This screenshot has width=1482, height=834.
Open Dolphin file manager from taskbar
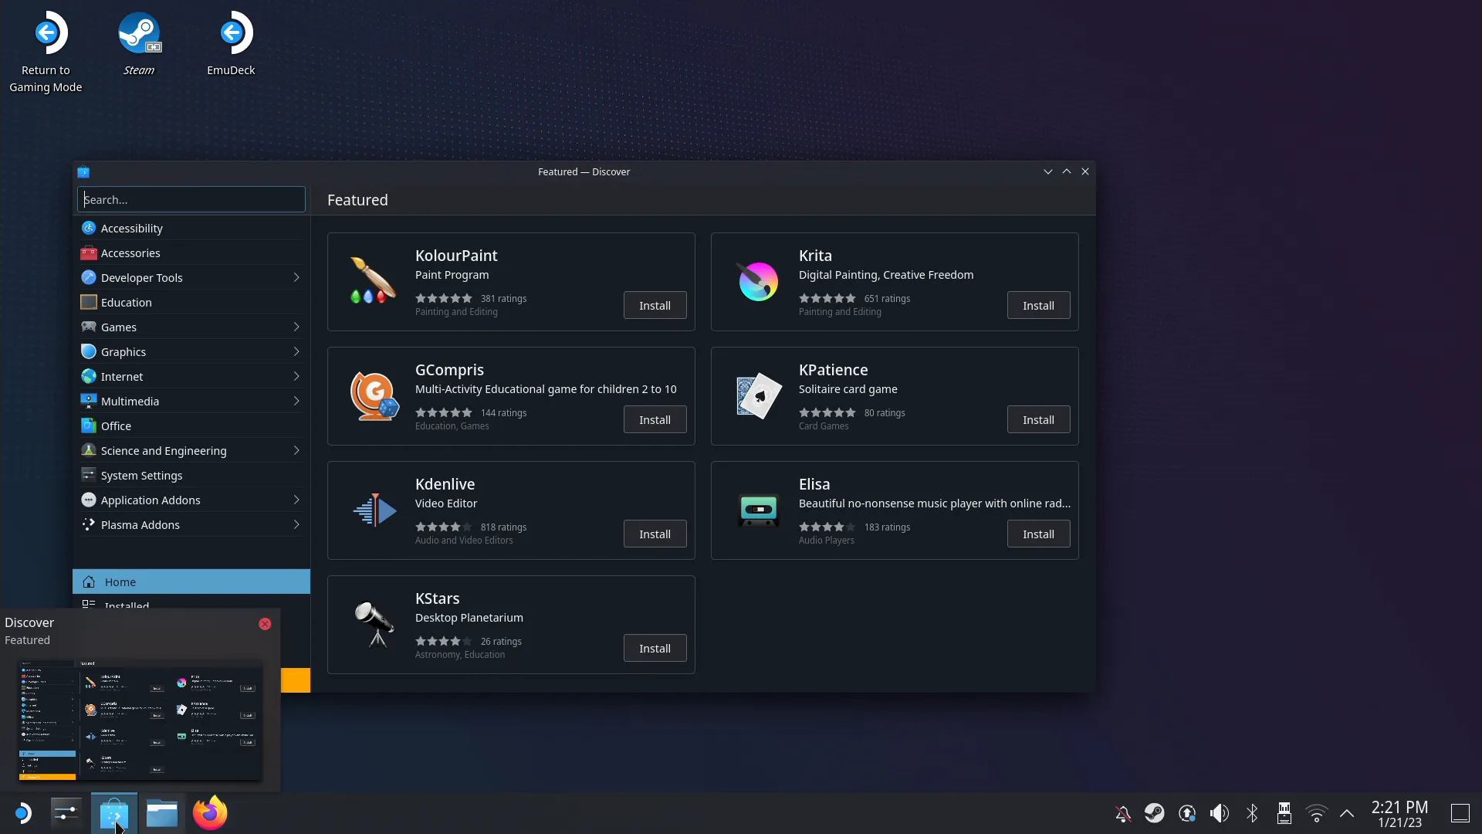(162, 813)
